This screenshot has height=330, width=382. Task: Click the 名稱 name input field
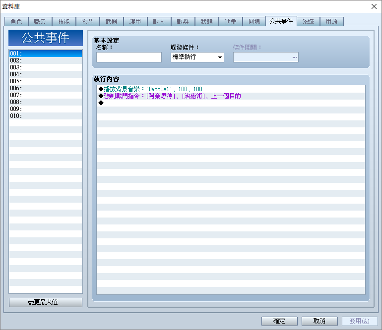click(x=129, y=57)
